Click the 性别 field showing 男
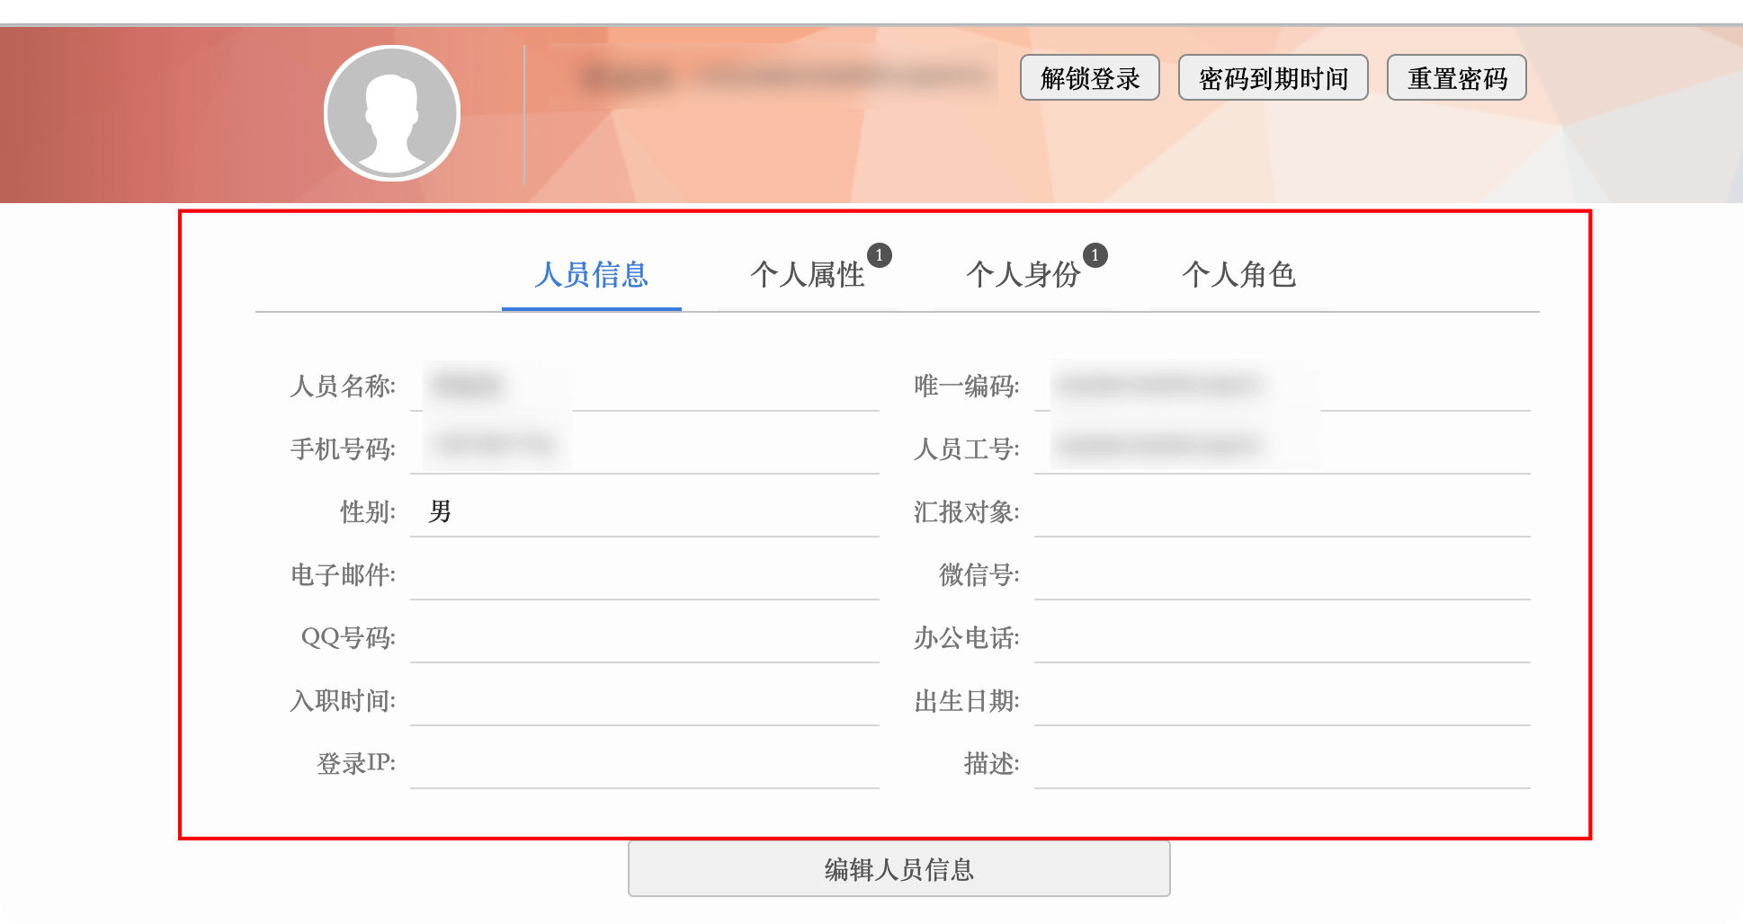Viewport: 1743px width, 924px height. click(x=644, y=512)
